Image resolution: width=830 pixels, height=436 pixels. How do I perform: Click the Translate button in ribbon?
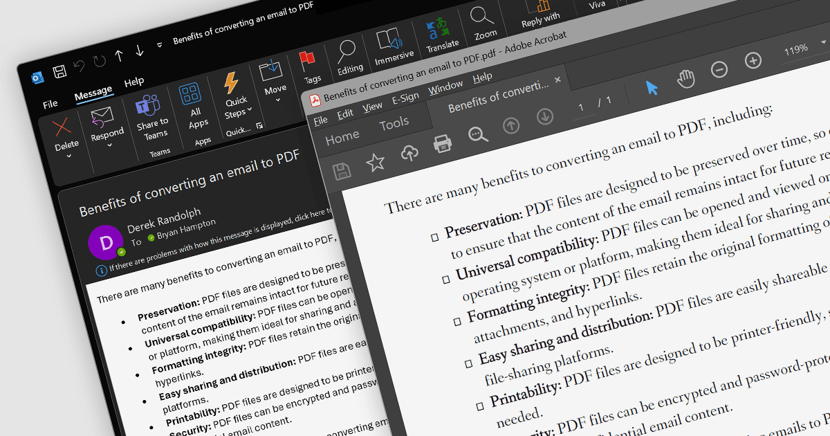click(x=440, y=35)
